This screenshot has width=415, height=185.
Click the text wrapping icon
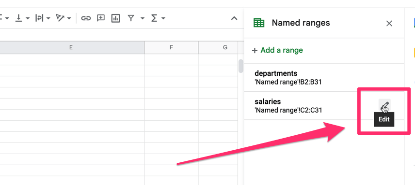pos(39,18)
